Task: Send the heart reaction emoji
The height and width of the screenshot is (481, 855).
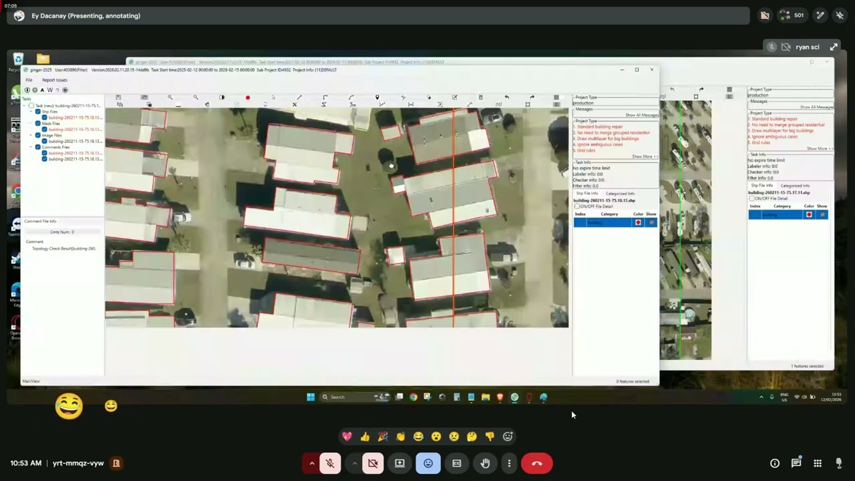Action: pyautogui.click(x=347, y=436)
